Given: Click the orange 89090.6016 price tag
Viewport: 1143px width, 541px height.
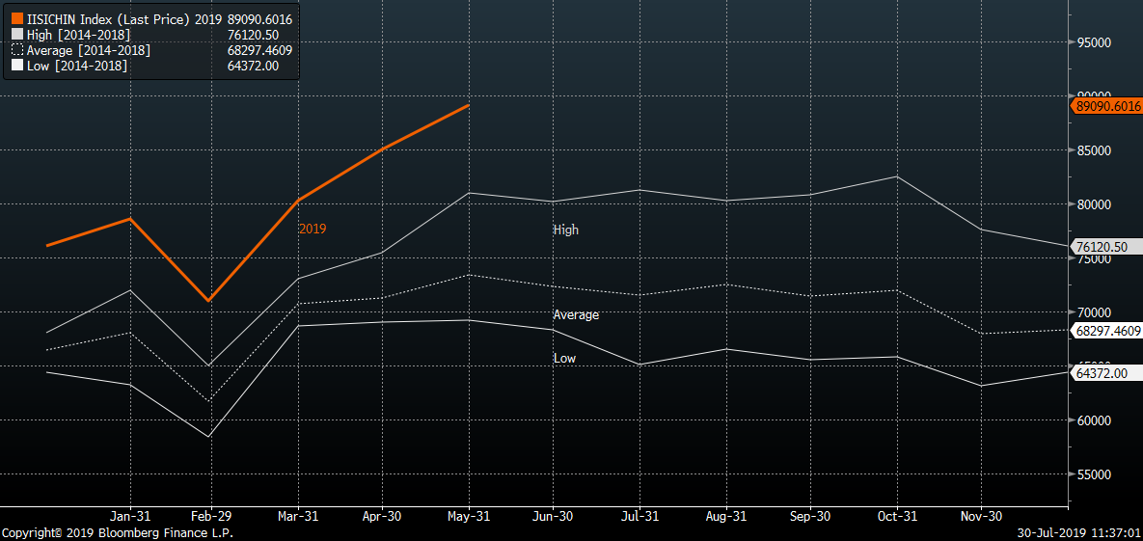Looking at the screenshot, I should point(1105,107).
